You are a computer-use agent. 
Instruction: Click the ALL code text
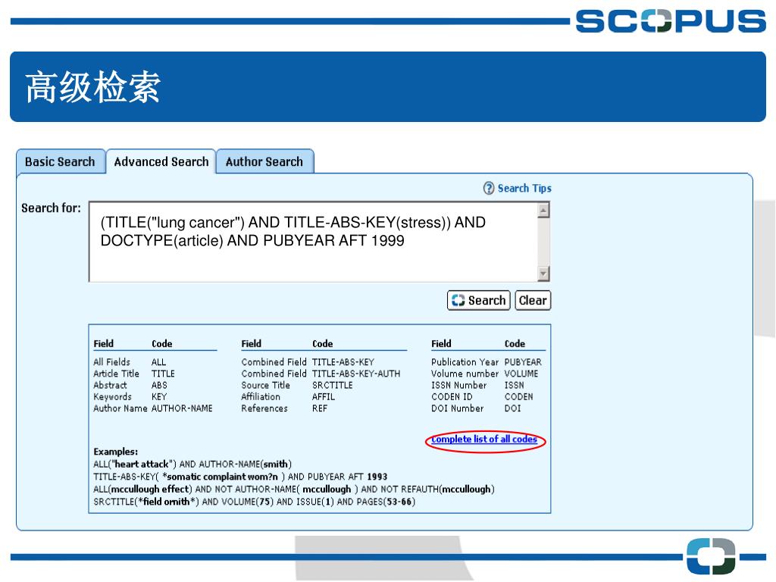click(158, 362)
